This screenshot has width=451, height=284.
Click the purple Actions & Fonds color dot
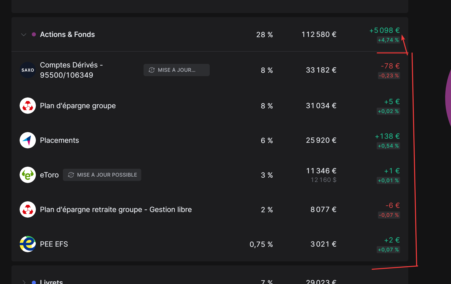[x=34, y=34]
